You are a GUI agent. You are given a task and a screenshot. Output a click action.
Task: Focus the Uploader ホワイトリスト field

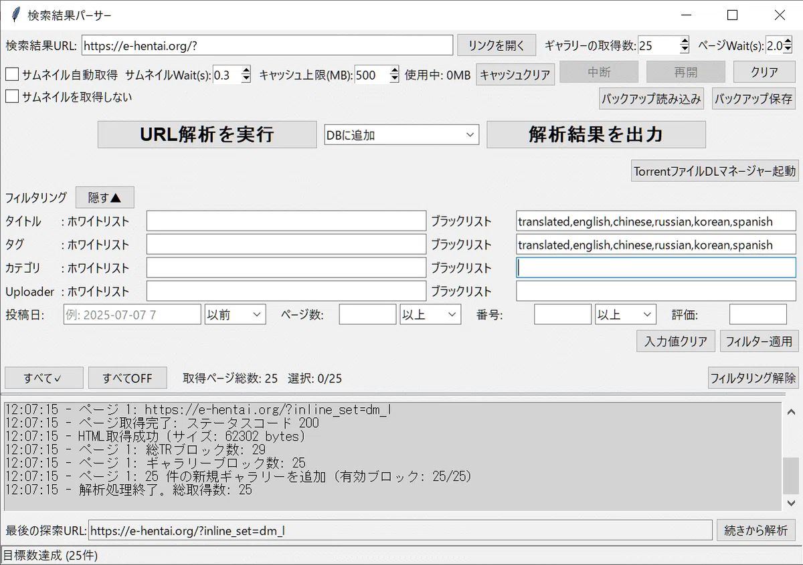pyautogui.click(x=286, y=292)
